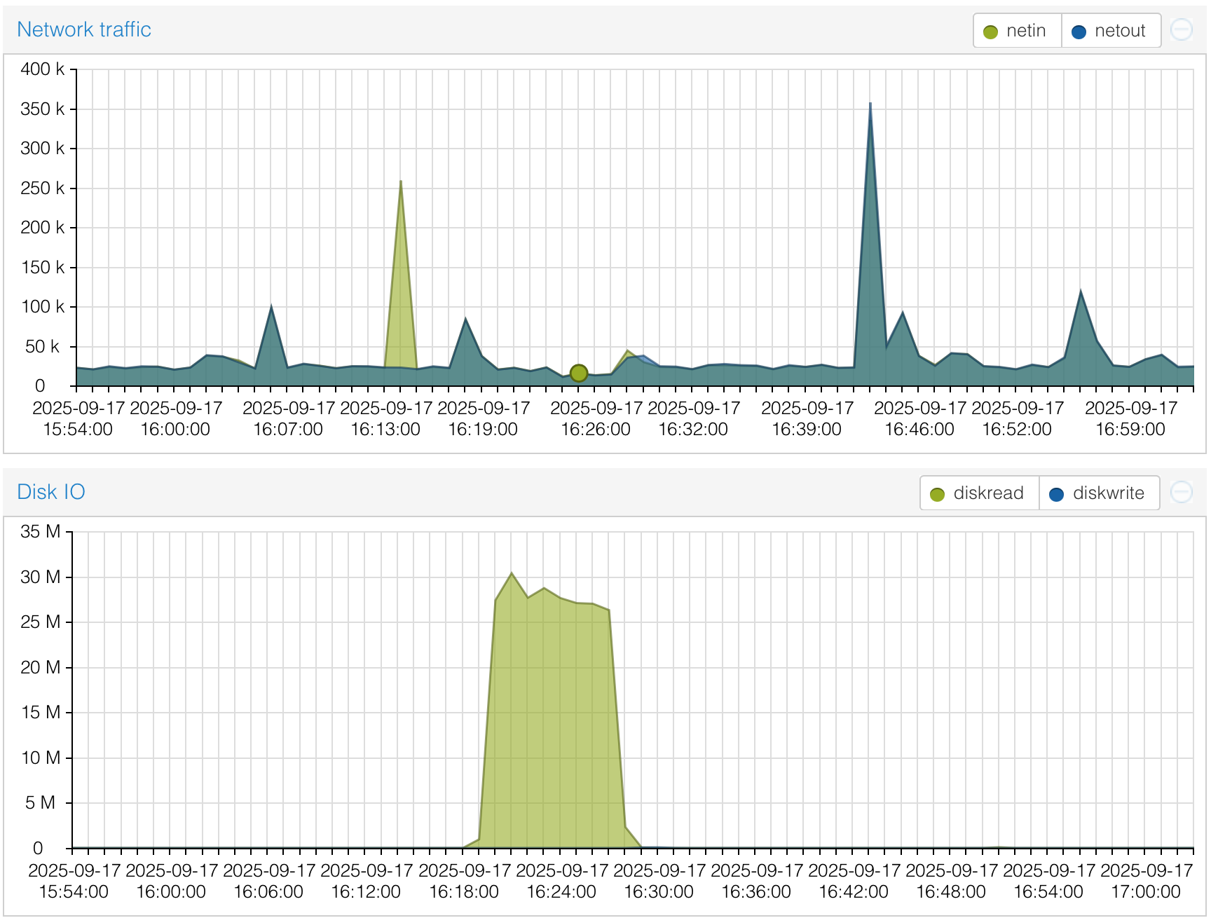The height and width of the screenshot is (918, 1218).
Task: Click the 35 M label on Disk IO y-axis
Action: pyautogui.click(x=40, y=532)
